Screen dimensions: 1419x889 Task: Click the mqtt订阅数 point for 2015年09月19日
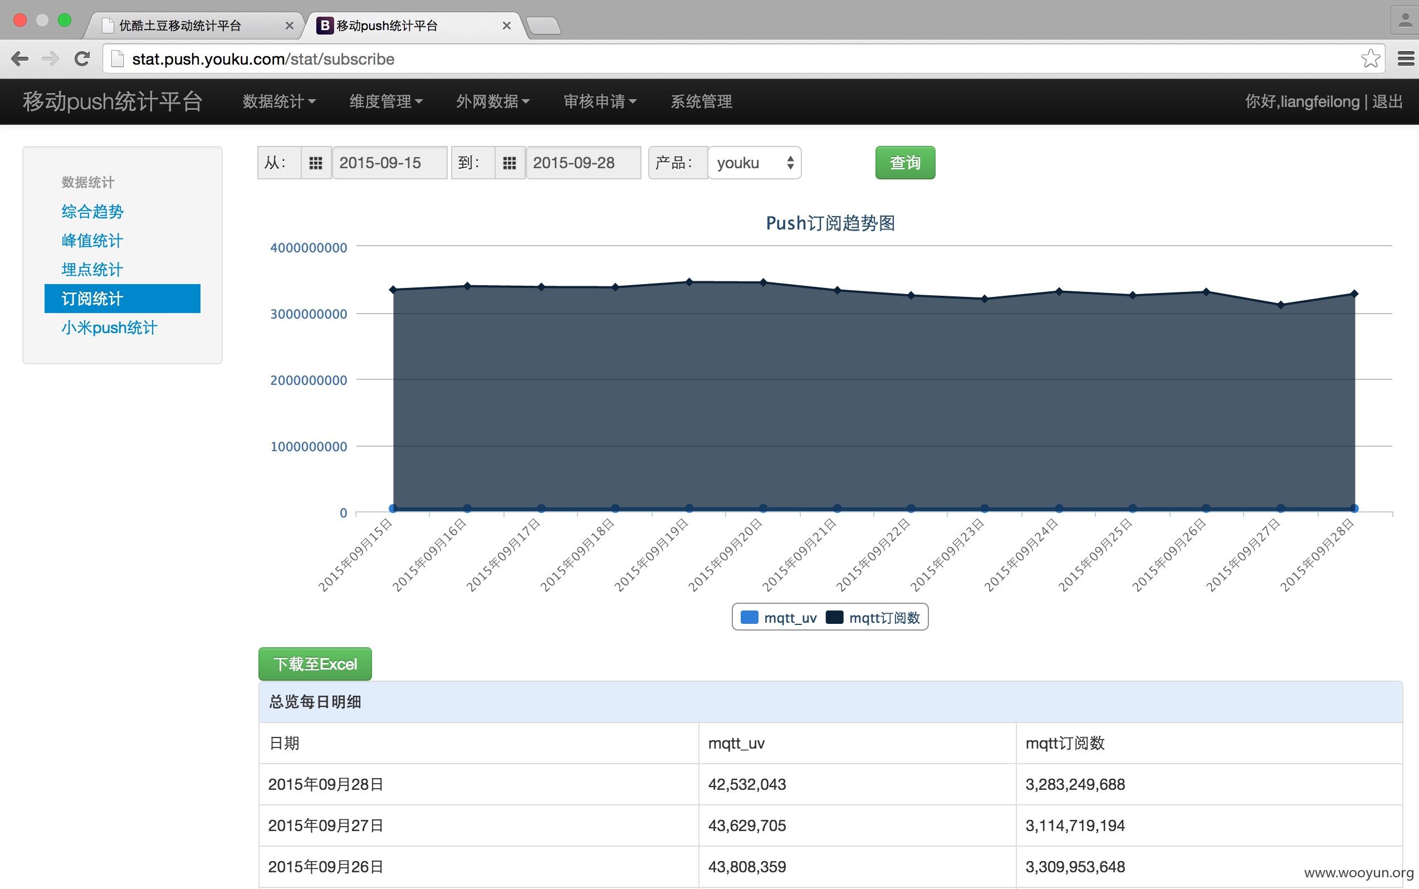(689, 282)
